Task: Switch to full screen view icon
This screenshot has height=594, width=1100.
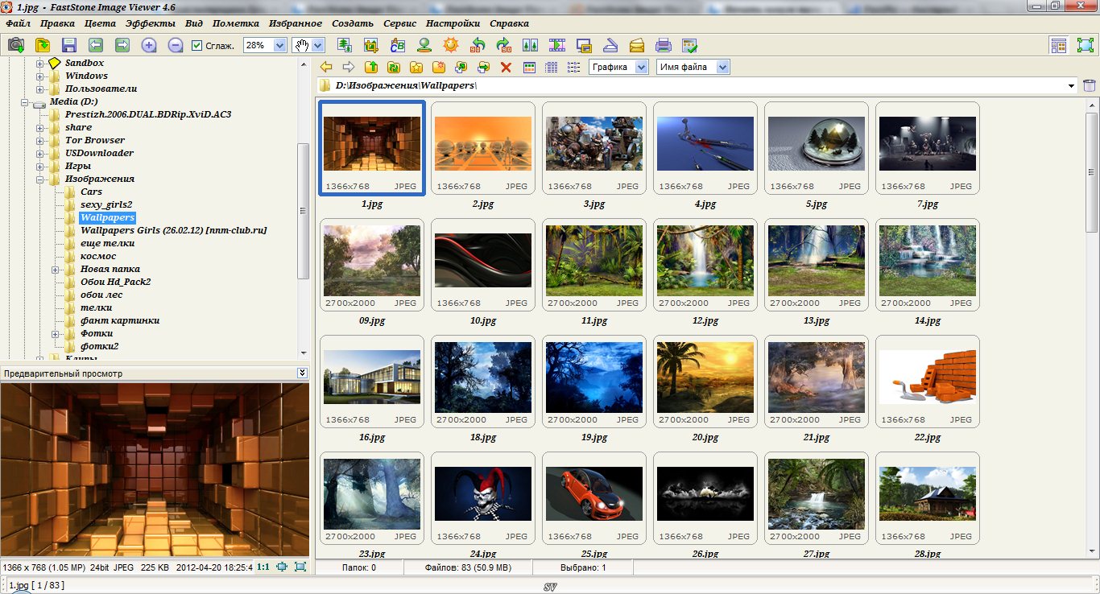Action: coord(1085,46)
